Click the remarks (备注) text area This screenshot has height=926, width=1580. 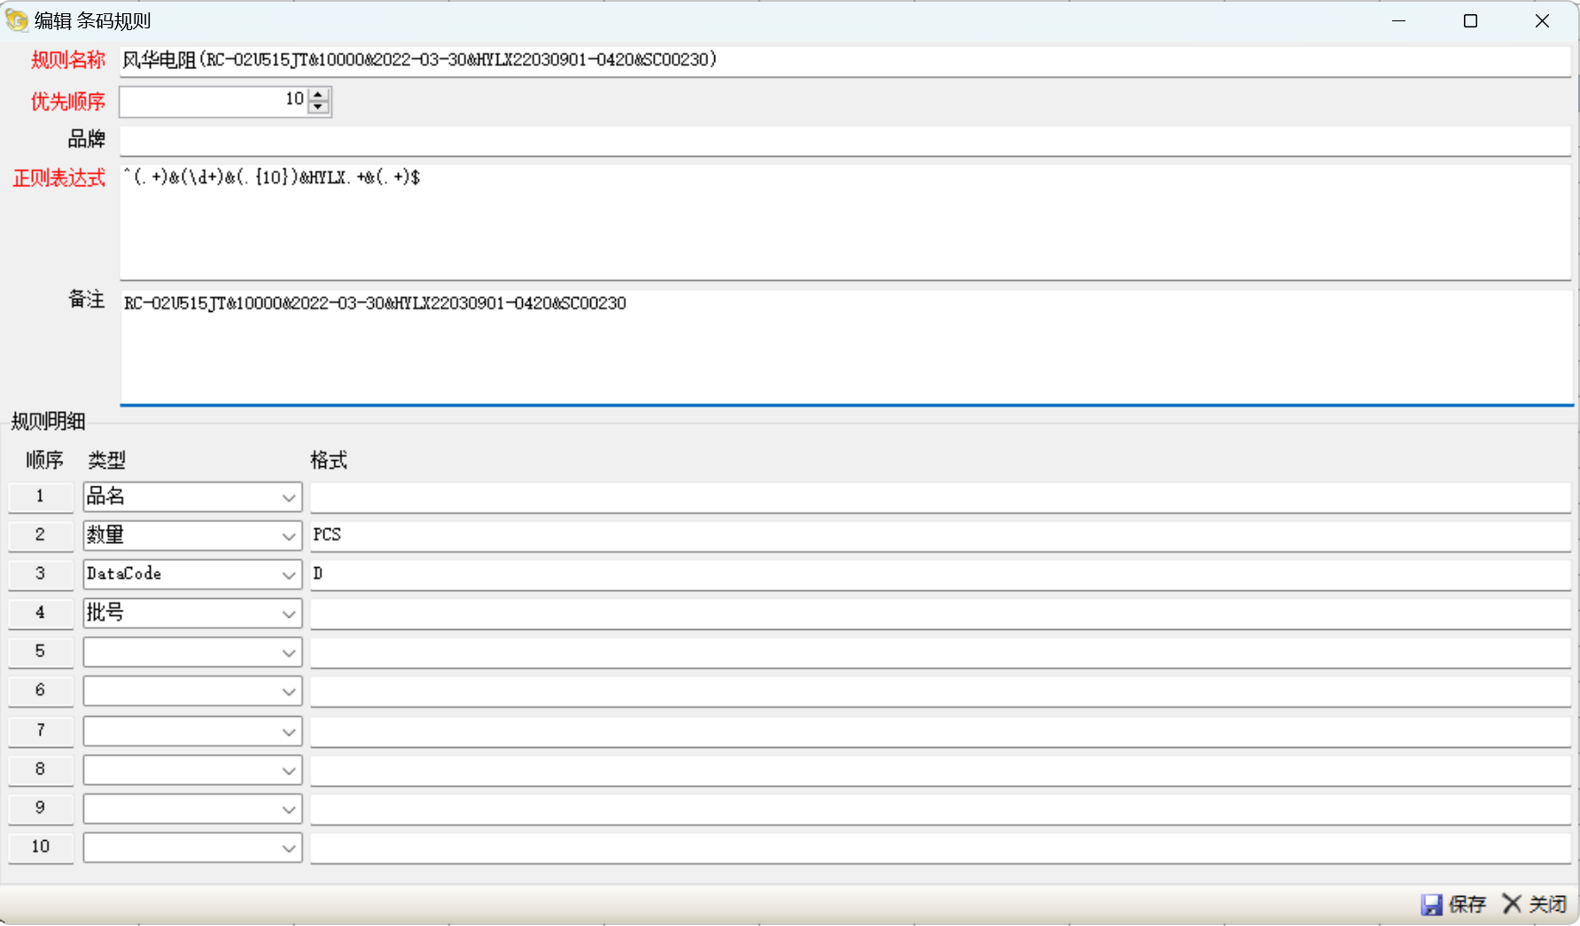tap(844, 347)
